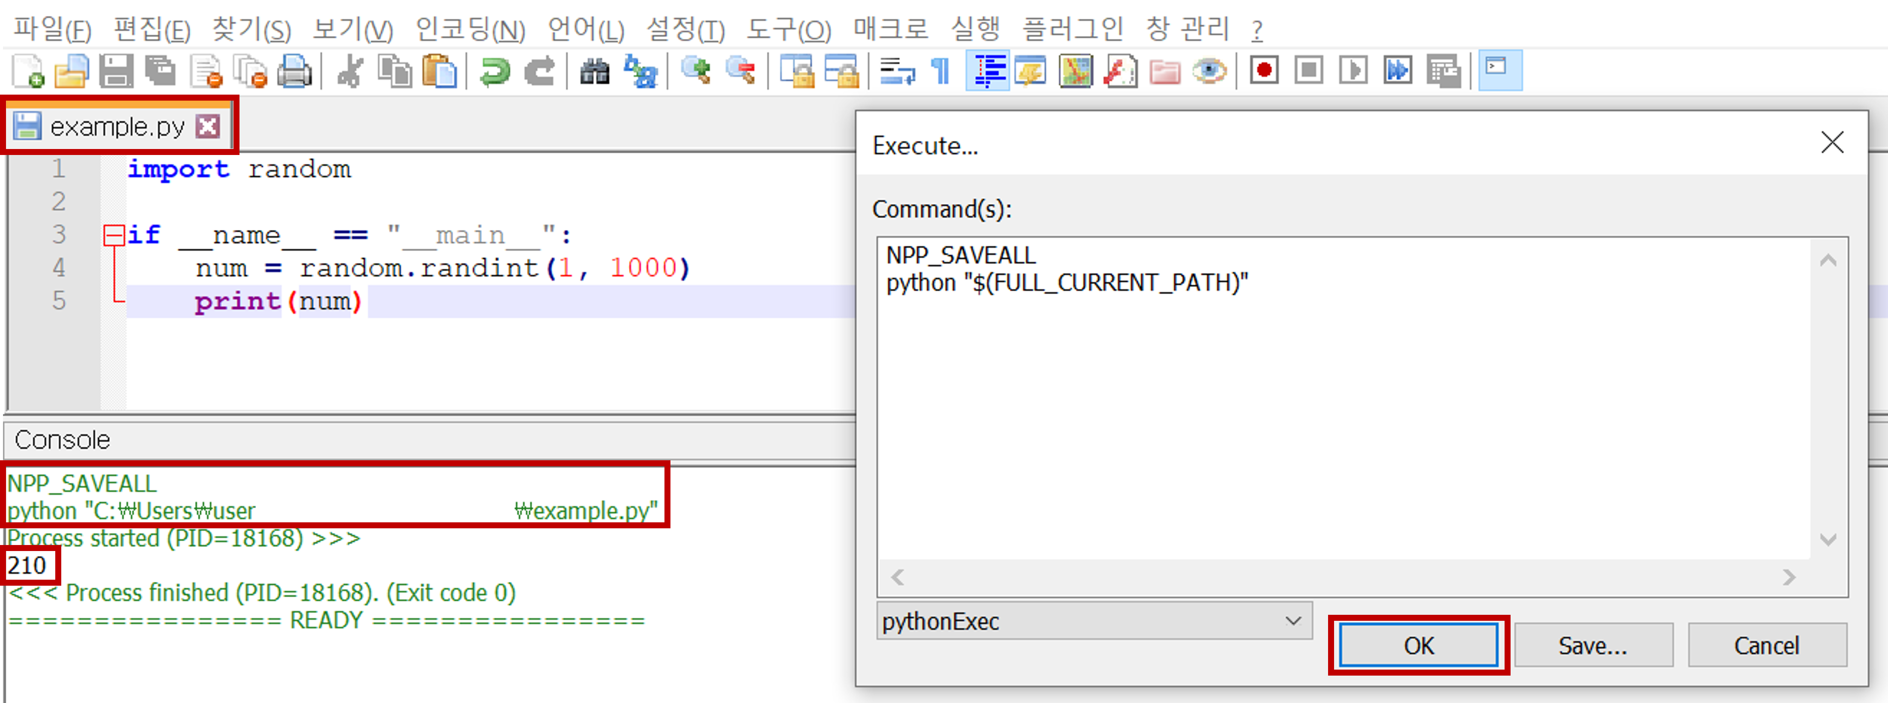Toggle show all characters pilcrow icon
This screenshot has width=1888, height=703.
pos(941,72)
